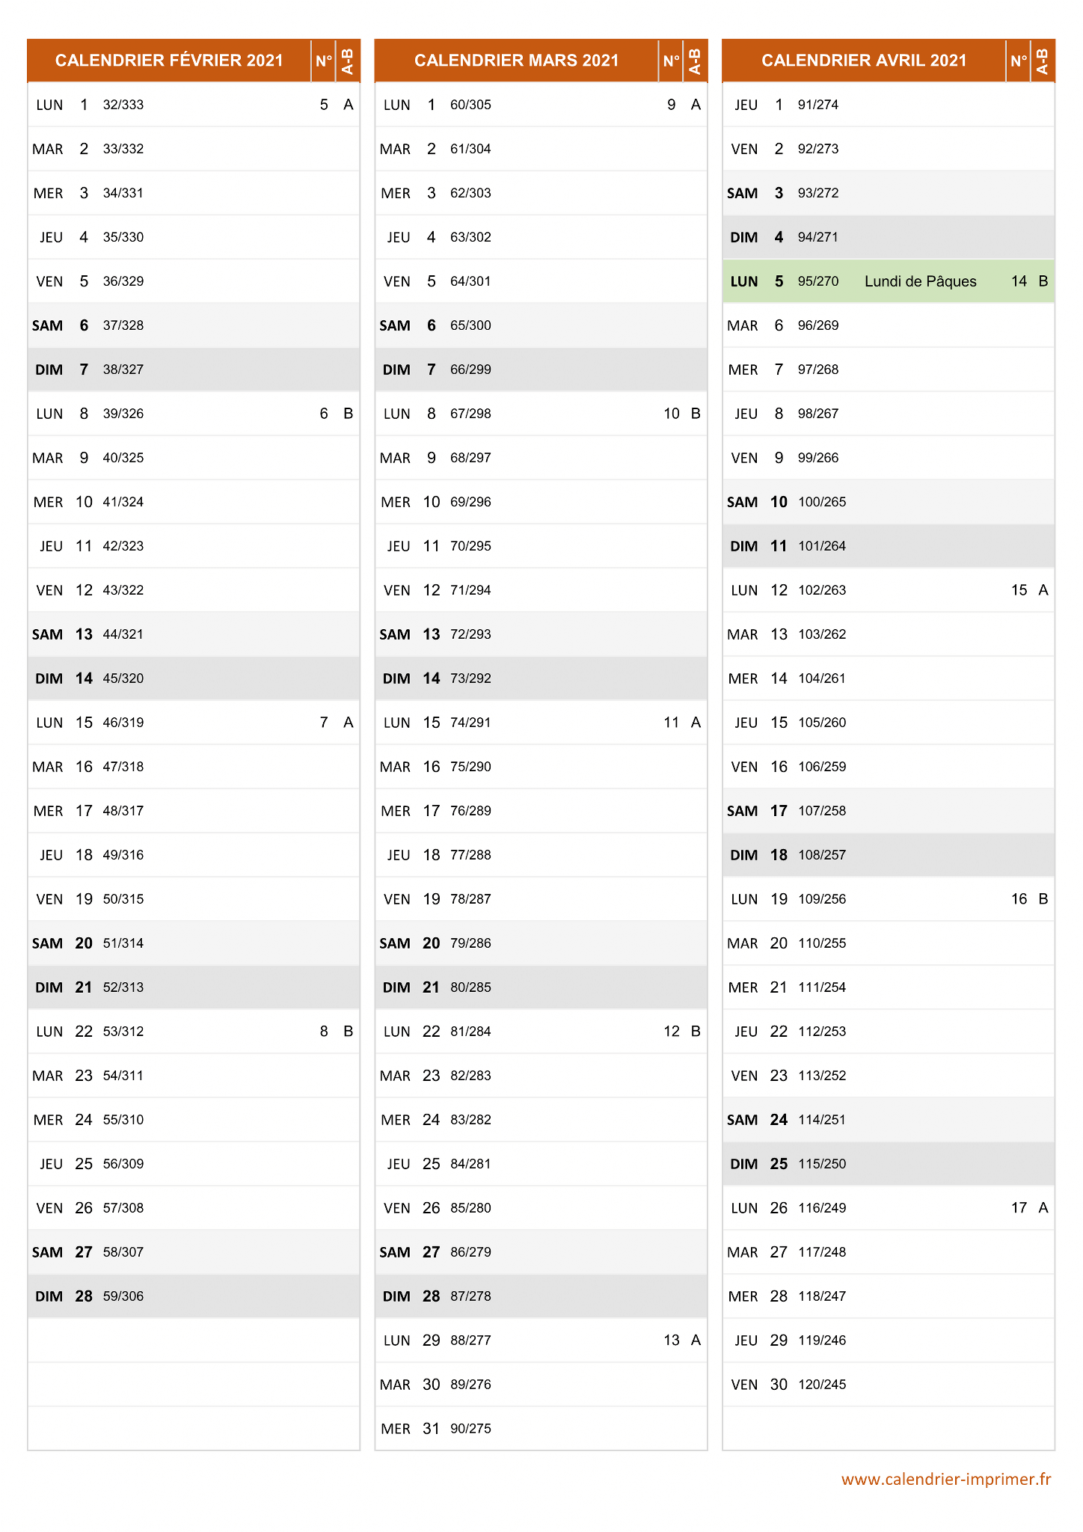This screenshot has width=1083, height=1532.
Task: Click week number 8 in February
Action: click(324, 1032)
